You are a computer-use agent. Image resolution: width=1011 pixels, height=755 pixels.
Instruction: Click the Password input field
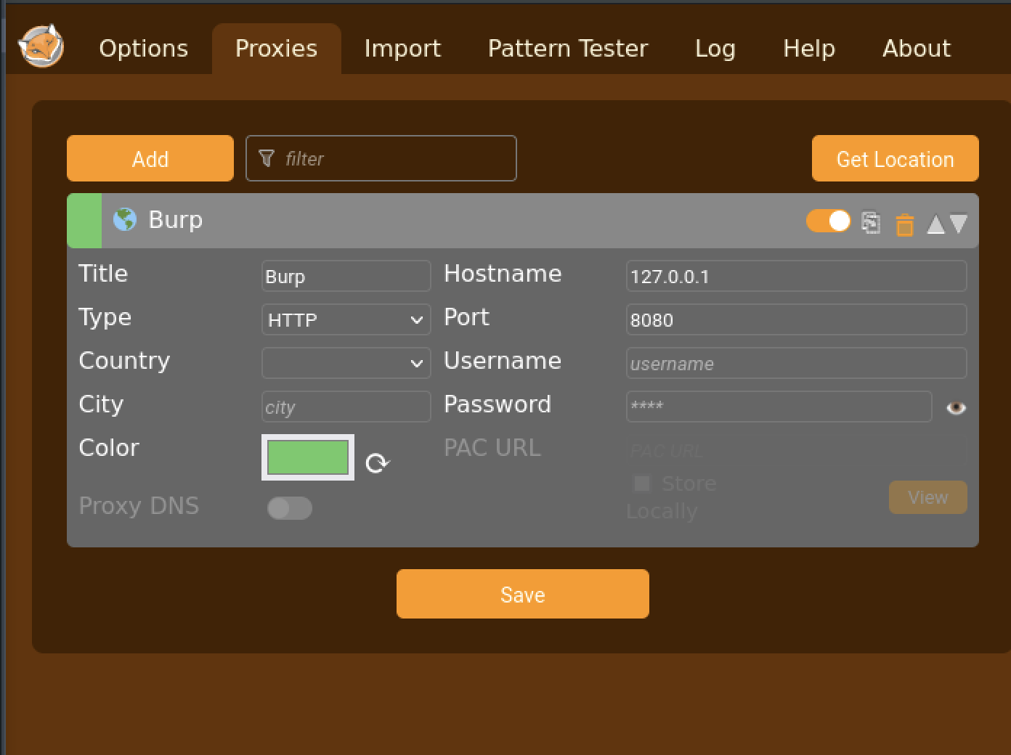779,407
